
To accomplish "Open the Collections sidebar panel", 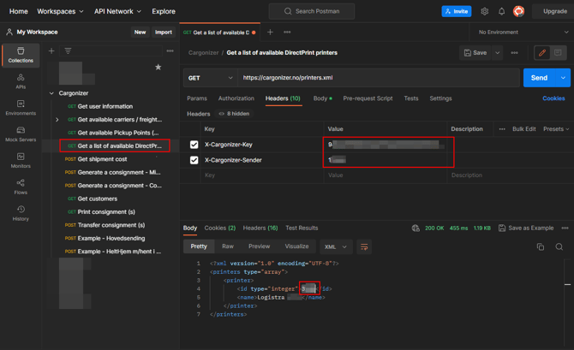I will tap(21, 56).
